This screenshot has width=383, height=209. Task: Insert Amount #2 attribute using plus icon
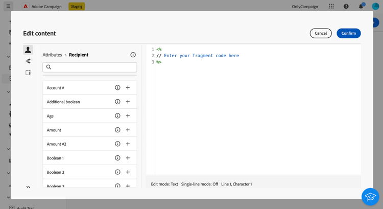(x=128, y=144)
